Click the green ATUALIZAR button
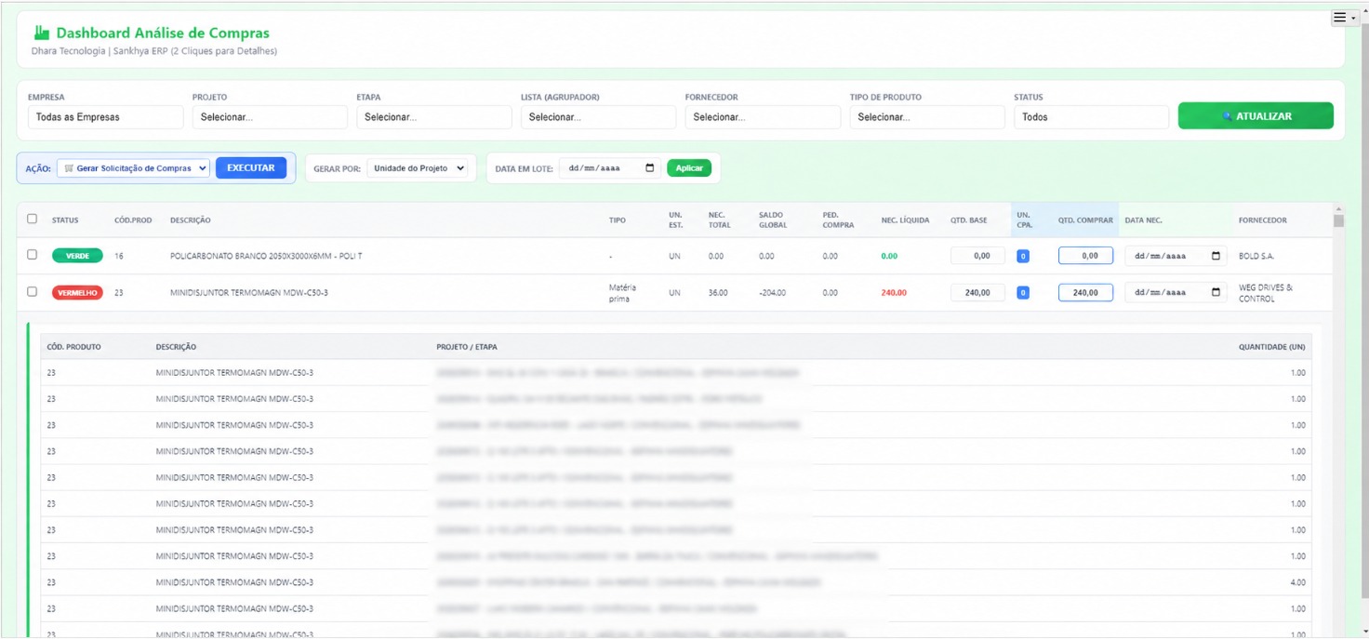 1256,116
